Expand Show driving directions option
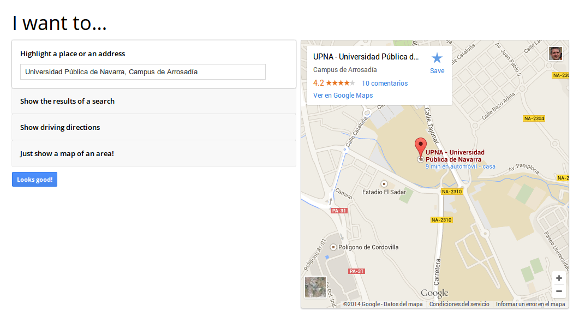This screenshot has height=310, width=579. point(154,127)
